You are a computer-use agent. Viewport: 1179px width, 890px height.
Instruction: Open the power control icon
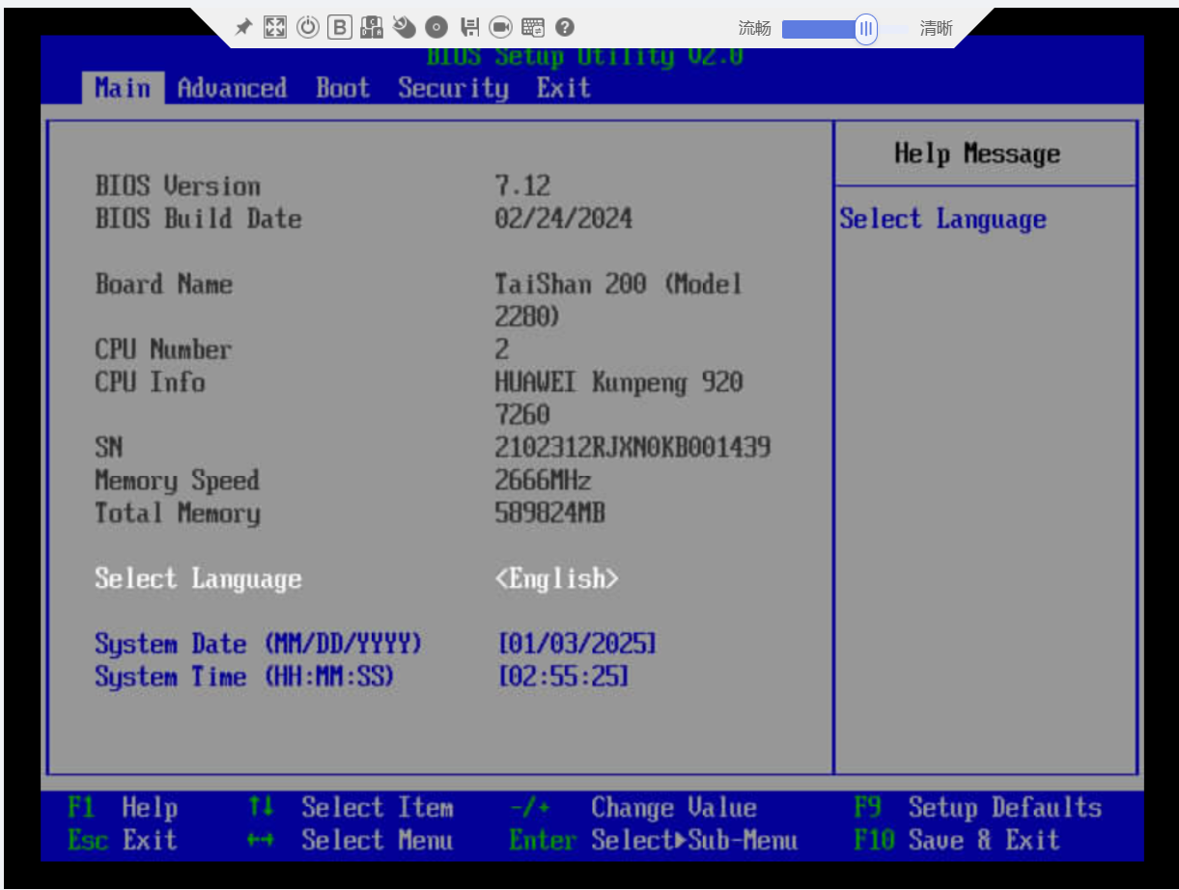click(x=307, y=27)
